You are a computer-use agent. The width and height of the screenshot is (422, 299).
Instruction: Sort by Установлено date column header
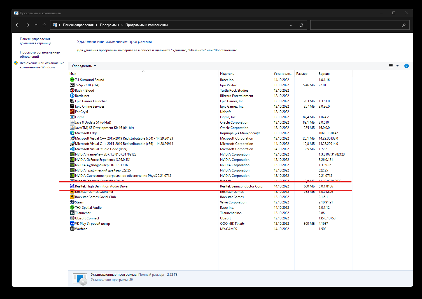point(283,74)
